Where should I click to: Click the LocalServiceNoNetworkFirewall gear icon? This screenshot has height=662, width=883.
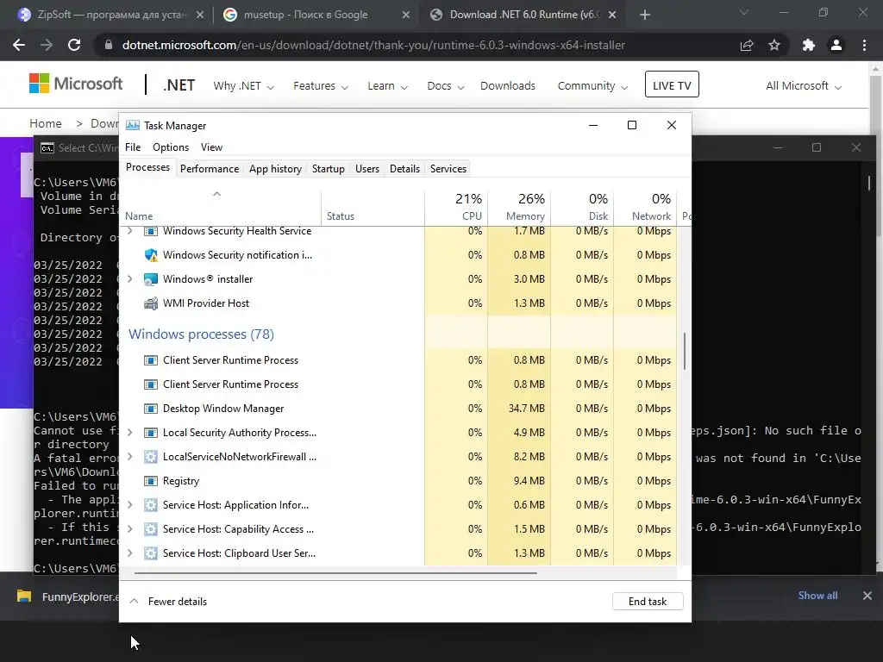150,457
